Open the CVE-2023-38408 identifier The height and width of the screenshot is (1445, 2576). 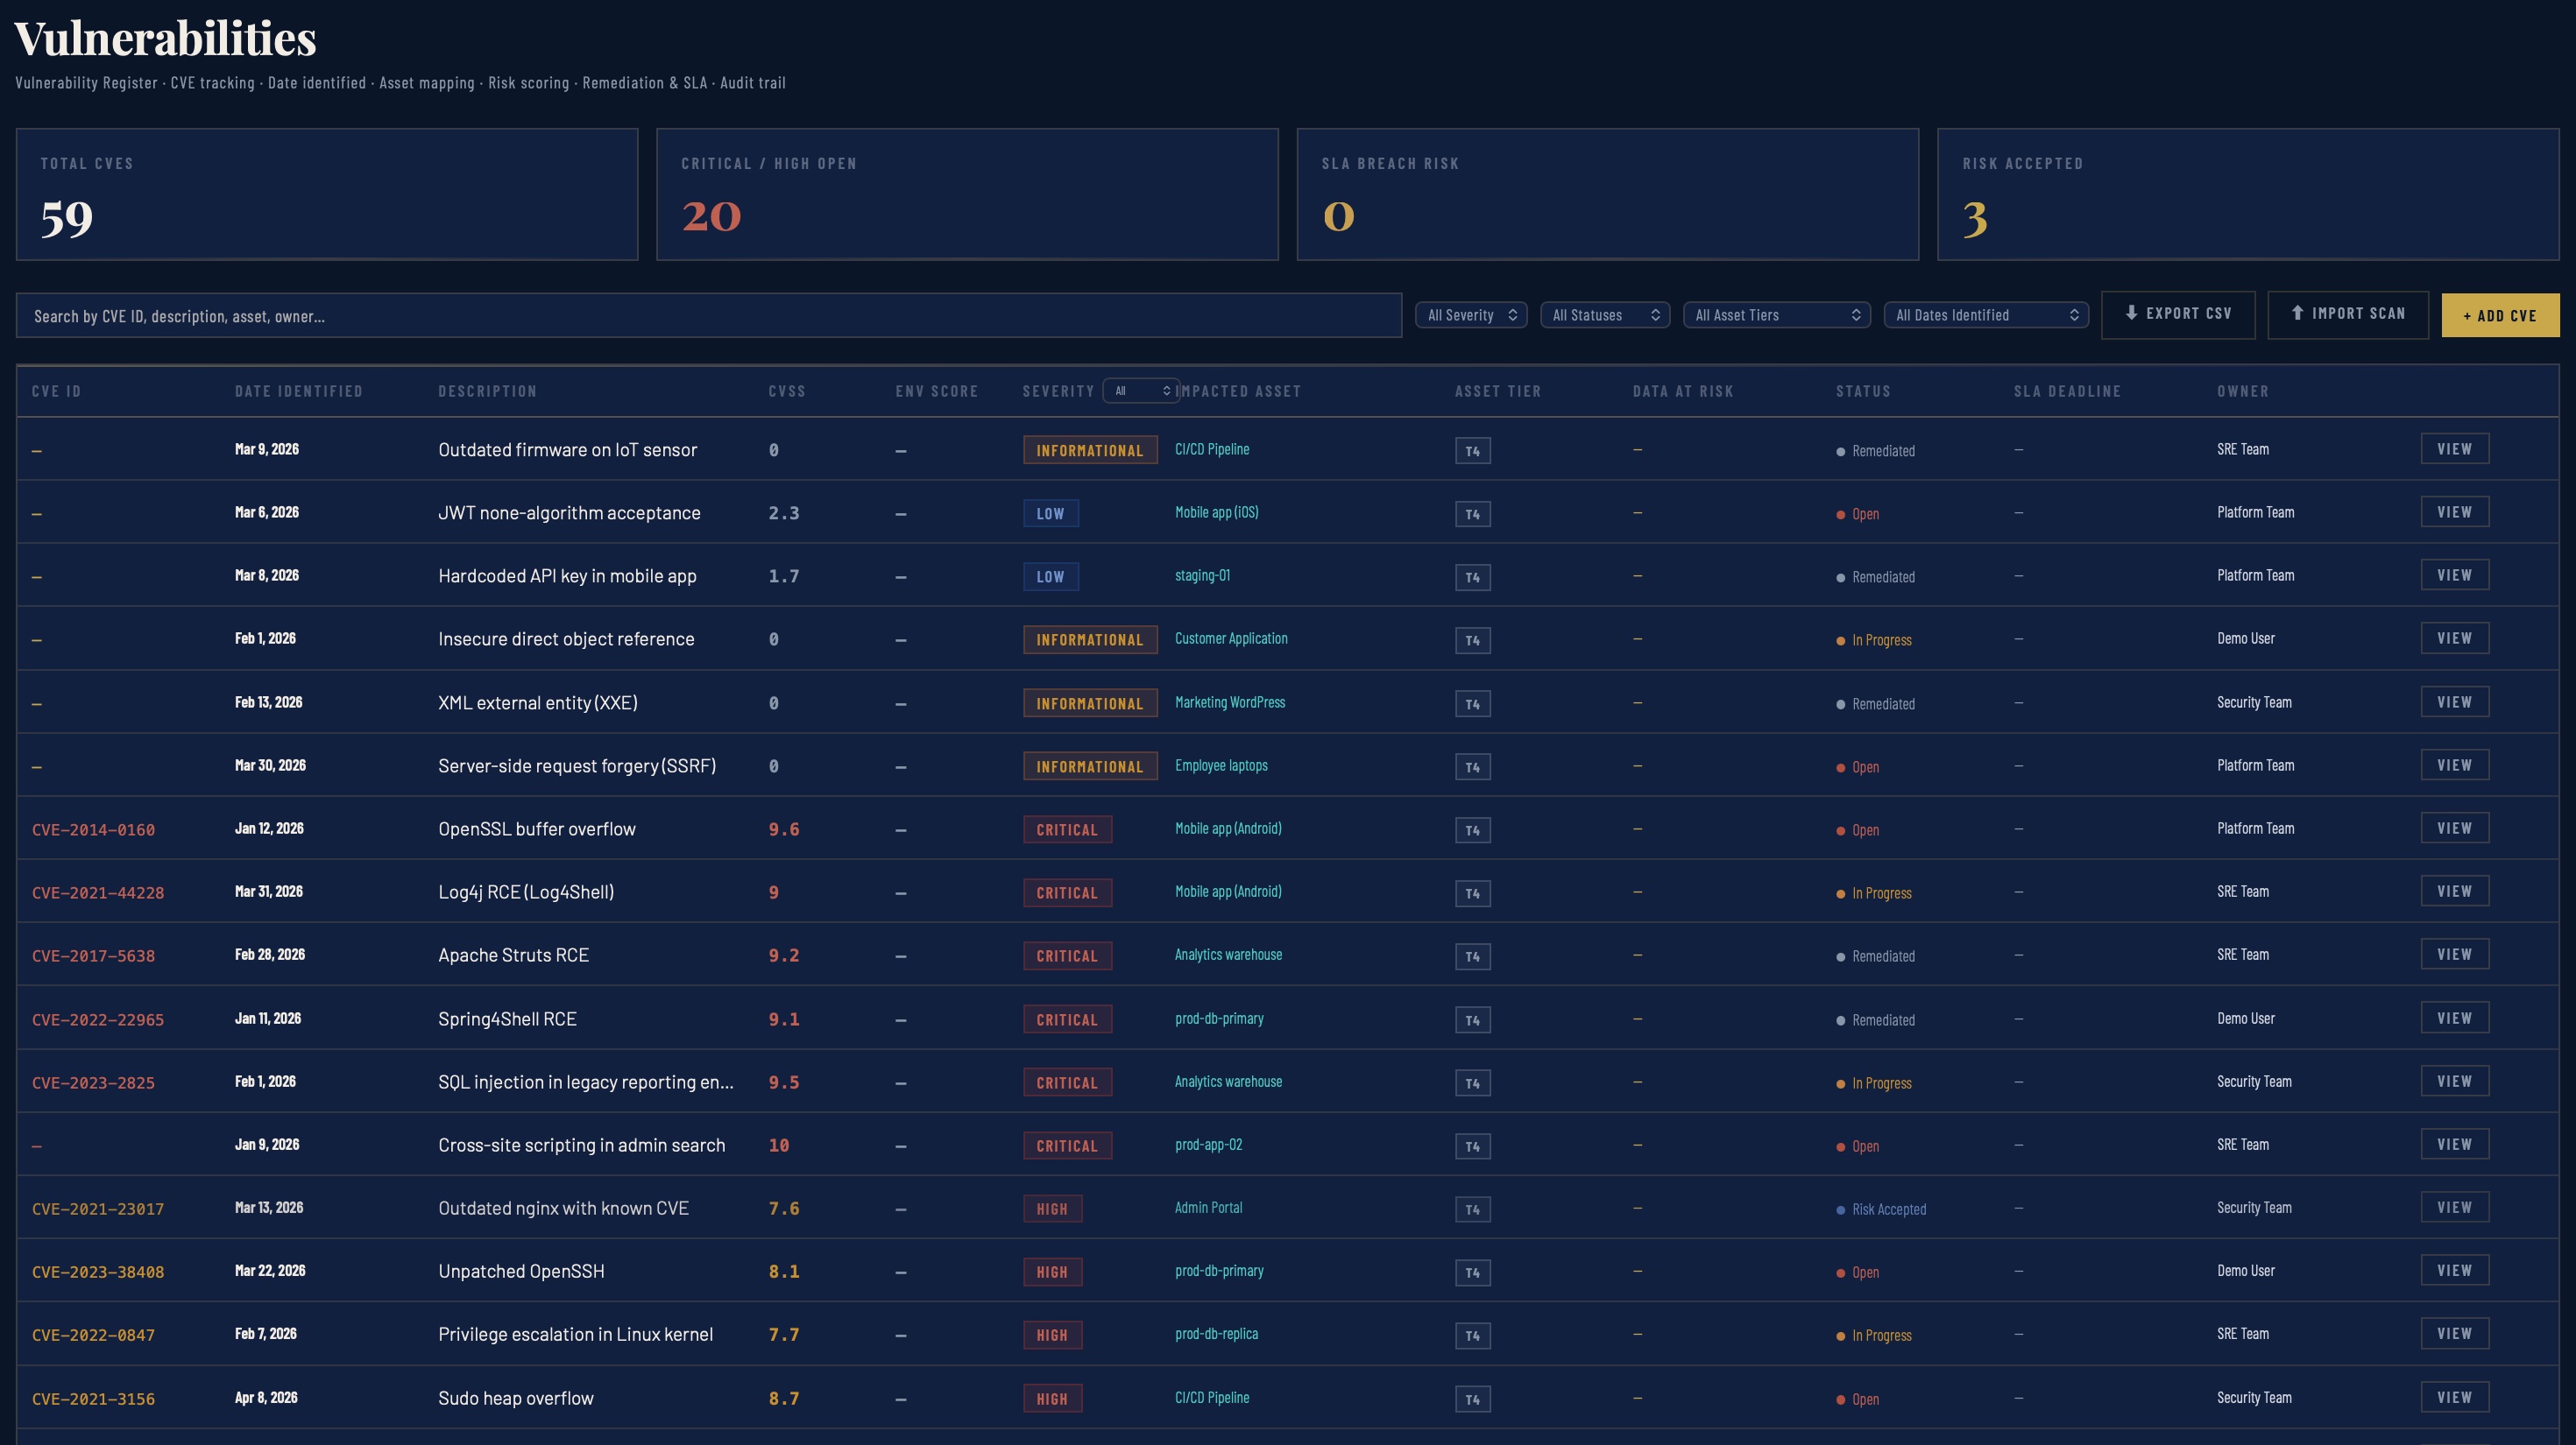[x=98, y=1271]
